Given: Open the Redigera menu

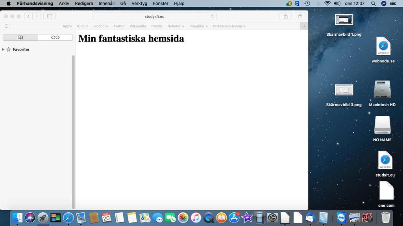Looking at the screenshot, I should click(x=84, y=3).
